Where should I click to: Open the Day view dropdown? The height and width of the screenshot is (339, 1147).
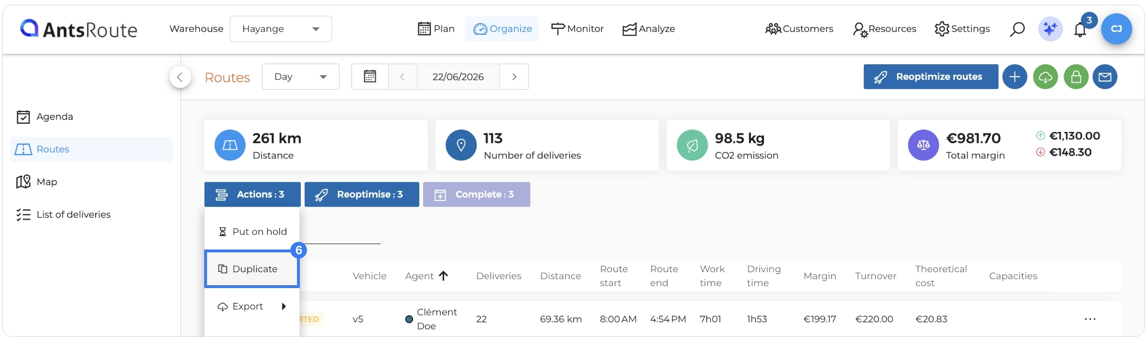point(301,77)
